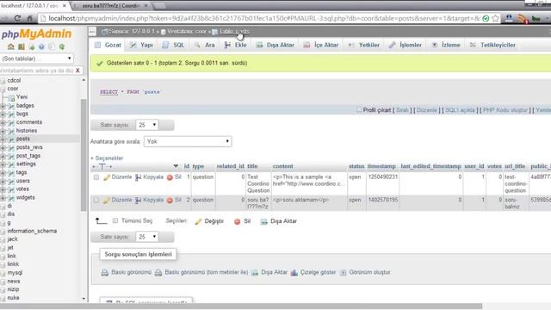This screenshot has width=551, height=310.
Task: Open the Yetkiler tab
Action: 363,45
